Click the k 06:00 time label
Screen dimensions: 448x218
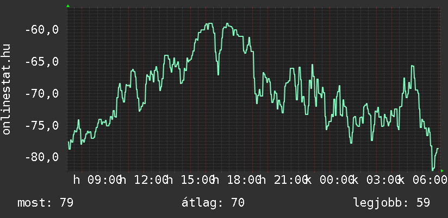point(420,179)
